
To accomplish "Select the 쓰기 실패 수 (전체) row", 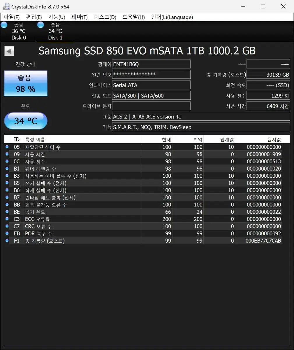I will click(x=143, y=183).
